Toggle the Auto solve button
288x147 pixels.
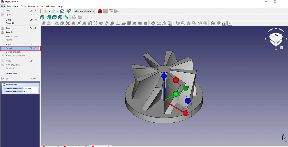[x=159, y=23]
